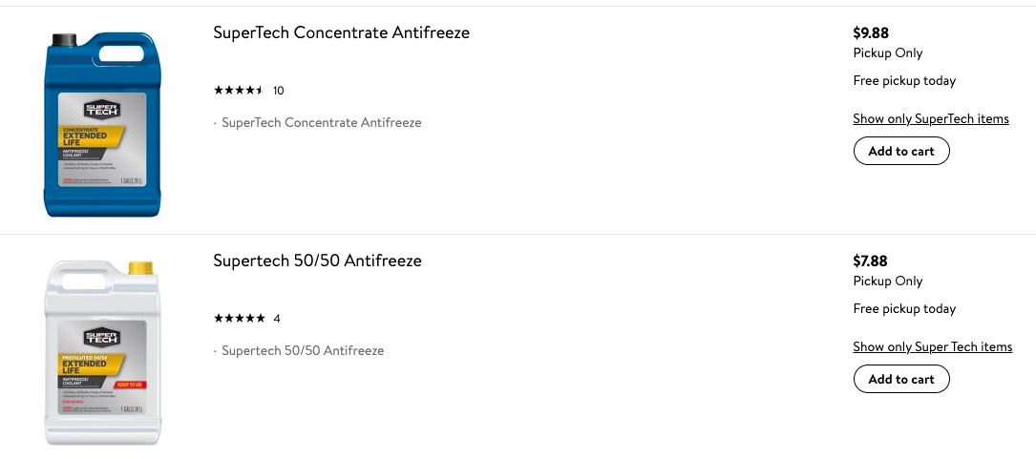
Task: Click the Show only SuperTech items link
Action: coord(931,118)
